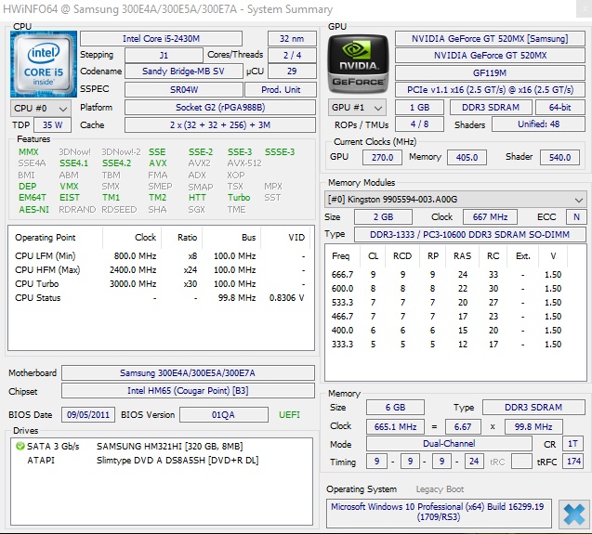Click the ECC value N field
This screenshot has width=592, height=534.
[x=576, y=217]
